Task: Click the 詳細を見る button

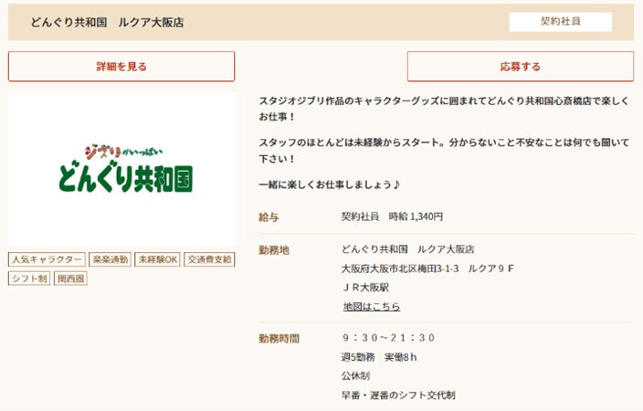Action: pos(121,67)
